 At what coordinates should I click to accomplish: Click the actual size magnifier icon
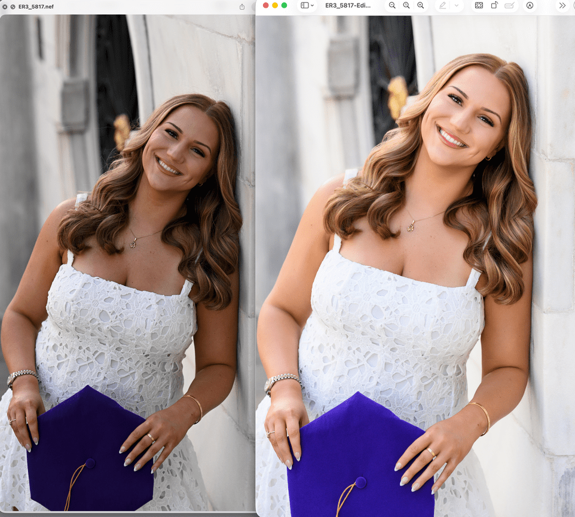pos(406,5)
